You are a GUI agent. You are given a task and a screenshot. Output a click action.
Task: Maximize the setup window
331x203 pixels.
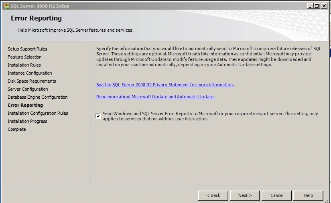click(x=317, y=6)
